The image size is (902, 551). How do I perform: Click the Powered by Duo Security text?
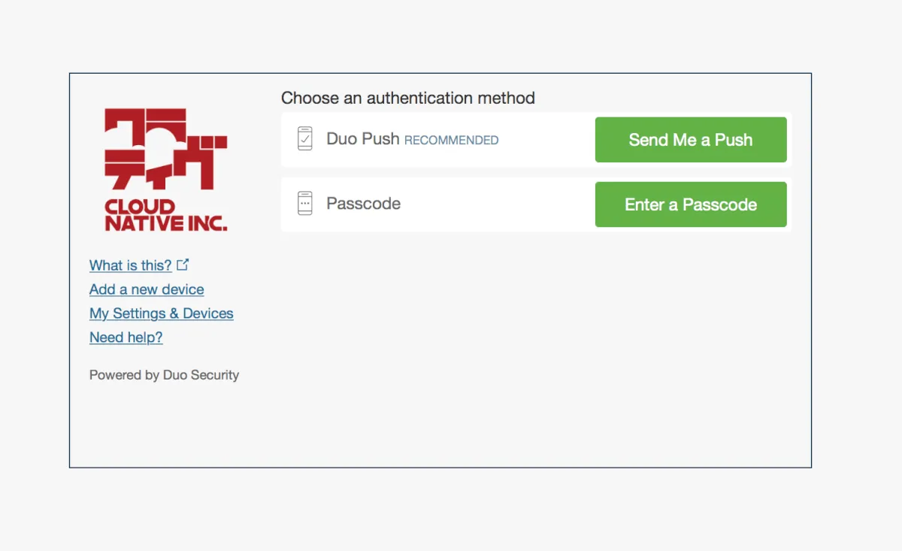pyautogui.click(x=164, y=374)
